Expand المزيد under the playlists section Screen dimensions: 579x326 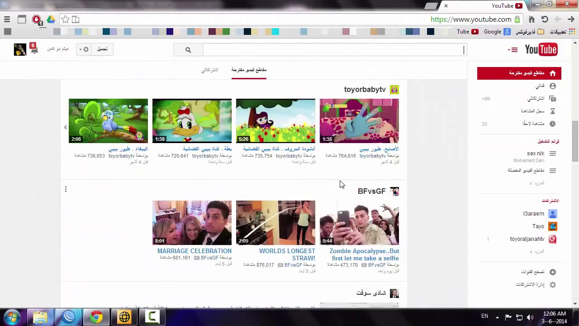point(537,183)
